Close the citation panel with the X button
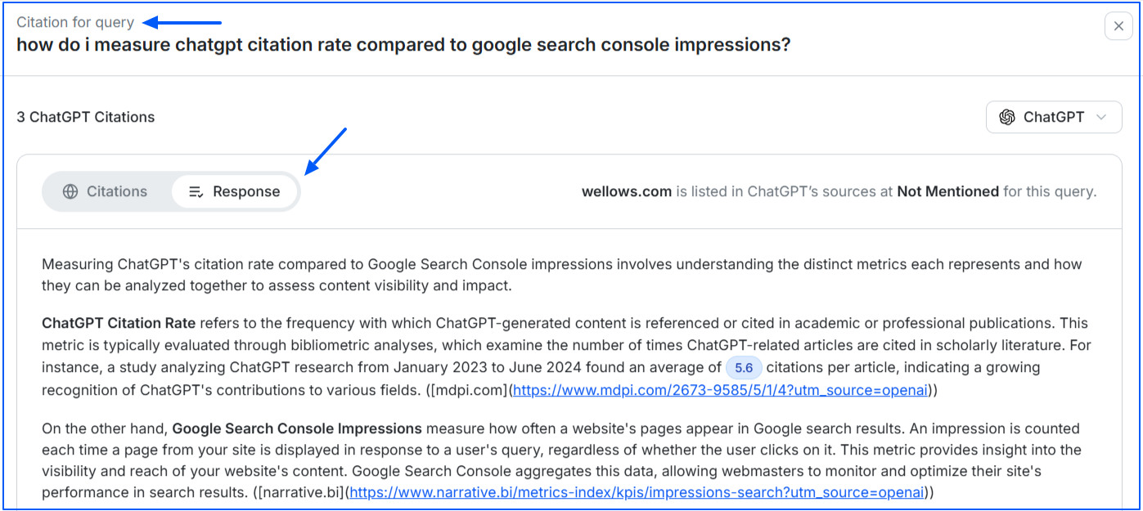 pos(1118,26)
